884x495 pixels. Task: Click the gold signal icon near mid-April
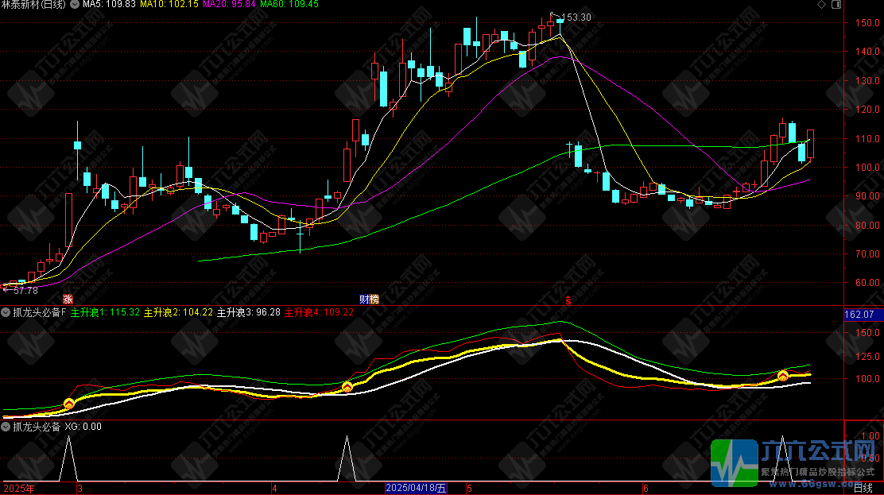click(347, 387)
